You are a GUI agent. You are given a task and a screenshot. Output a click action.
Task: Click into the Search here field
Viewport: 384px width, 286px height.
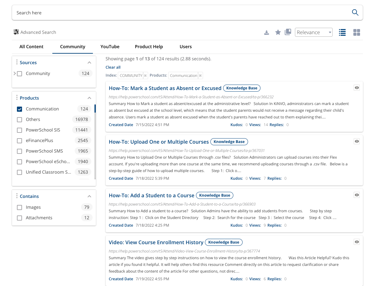(x=179, y=13)
